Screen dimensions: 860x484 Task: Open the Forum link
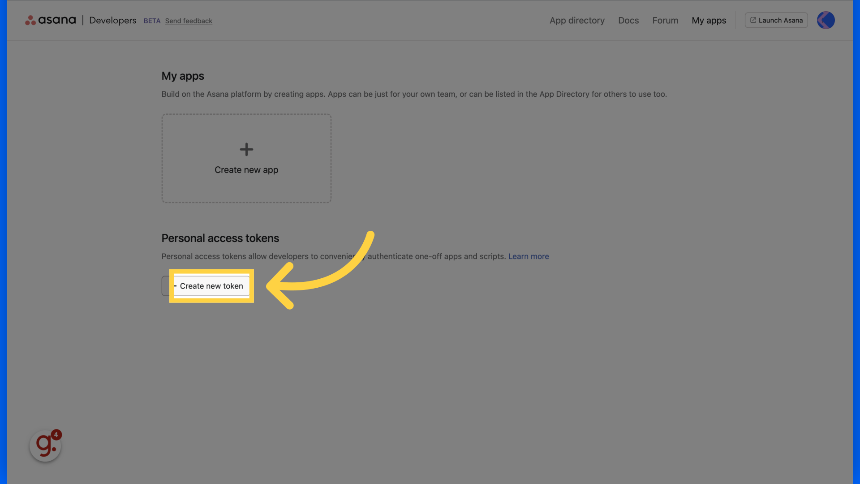tap(665, 21)
